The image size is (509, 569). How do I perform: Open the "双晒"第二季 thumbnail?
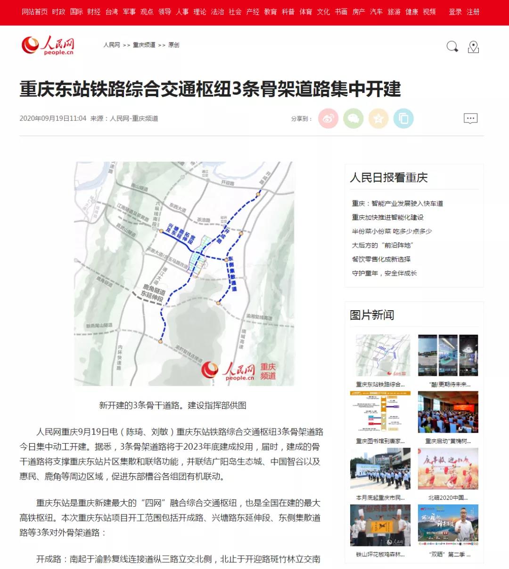pyautogui.click(x=448, y=525)
